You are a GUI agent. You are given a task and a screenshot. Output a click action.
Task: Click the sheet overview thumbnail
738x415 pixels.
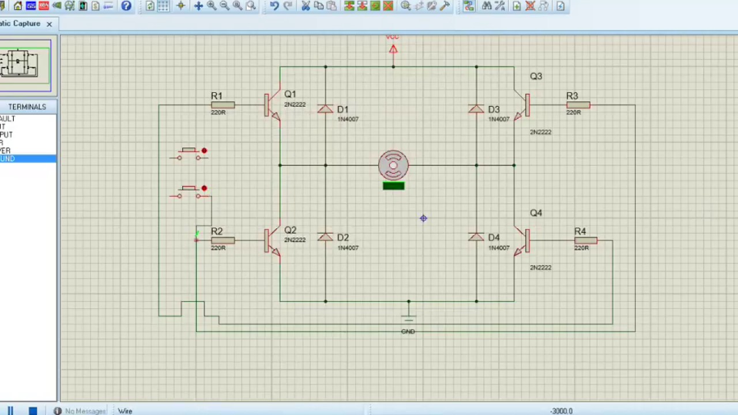pos(25,65)
